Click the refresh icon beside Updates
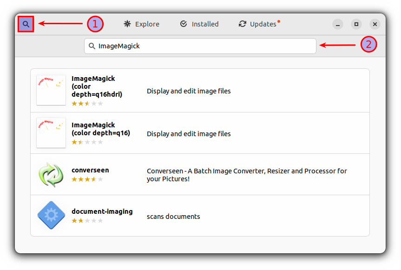Viewport: 401px width, 270px height. coord(242,24)
